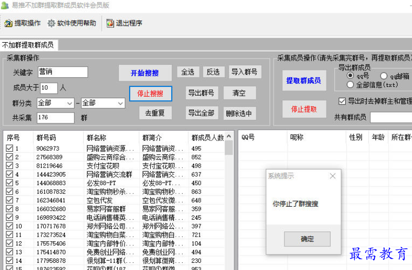412x270 pixels.
Task: Uncheck row 6 group 161087832
Action: point(9,191)
